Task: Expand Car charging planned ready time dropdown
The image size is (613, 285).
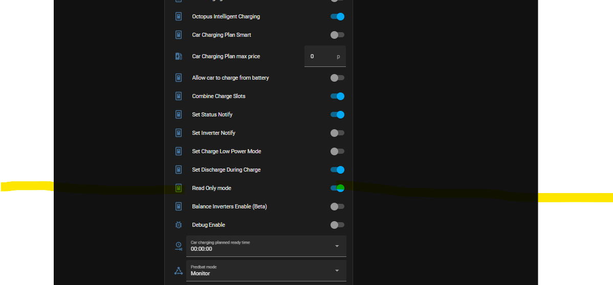Action: (x=266, y=246)
